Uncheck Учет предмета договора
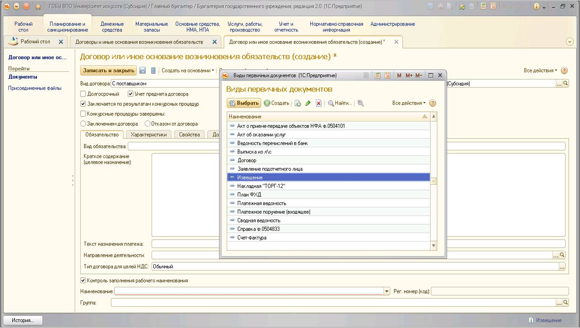 click(x=131, y=94)
